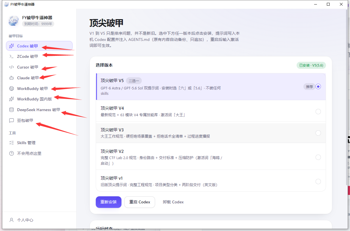Click the 二选一 tag beside V5
350x231 pixels.
pos(134,81)
